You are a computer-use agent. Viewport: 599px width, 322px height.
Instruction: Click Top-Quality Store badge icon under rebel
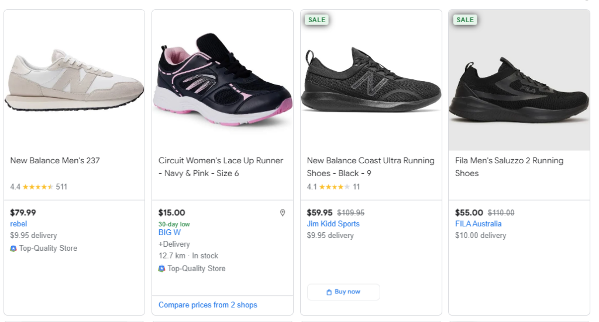click(x=13, y=249)
